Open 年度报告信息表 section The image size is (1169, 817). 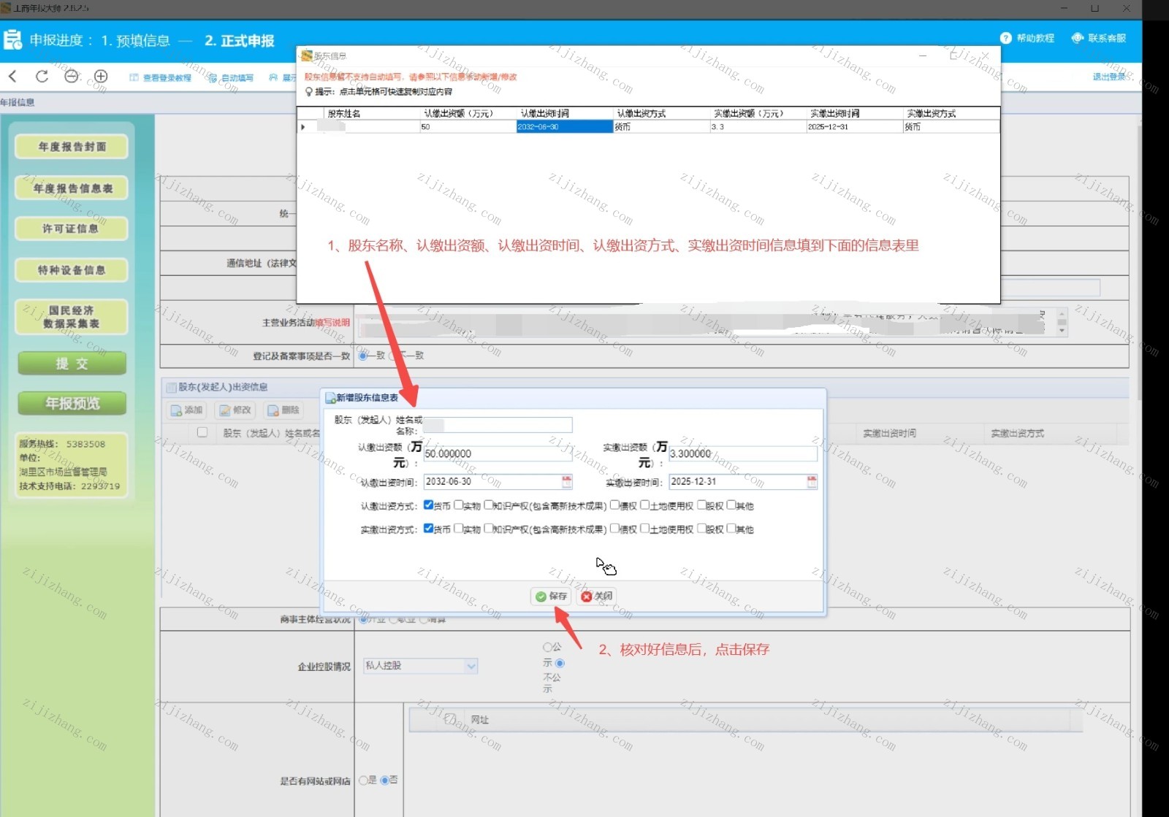click(x=72, y=188)
